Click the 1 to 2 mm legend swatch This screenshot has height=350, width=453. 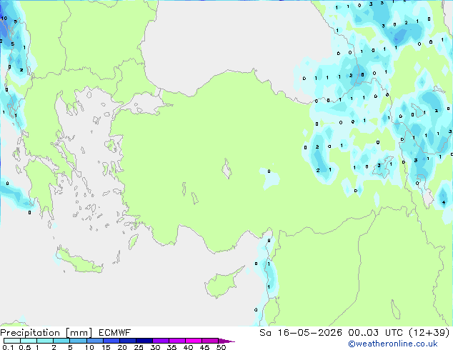click(45, 341)
